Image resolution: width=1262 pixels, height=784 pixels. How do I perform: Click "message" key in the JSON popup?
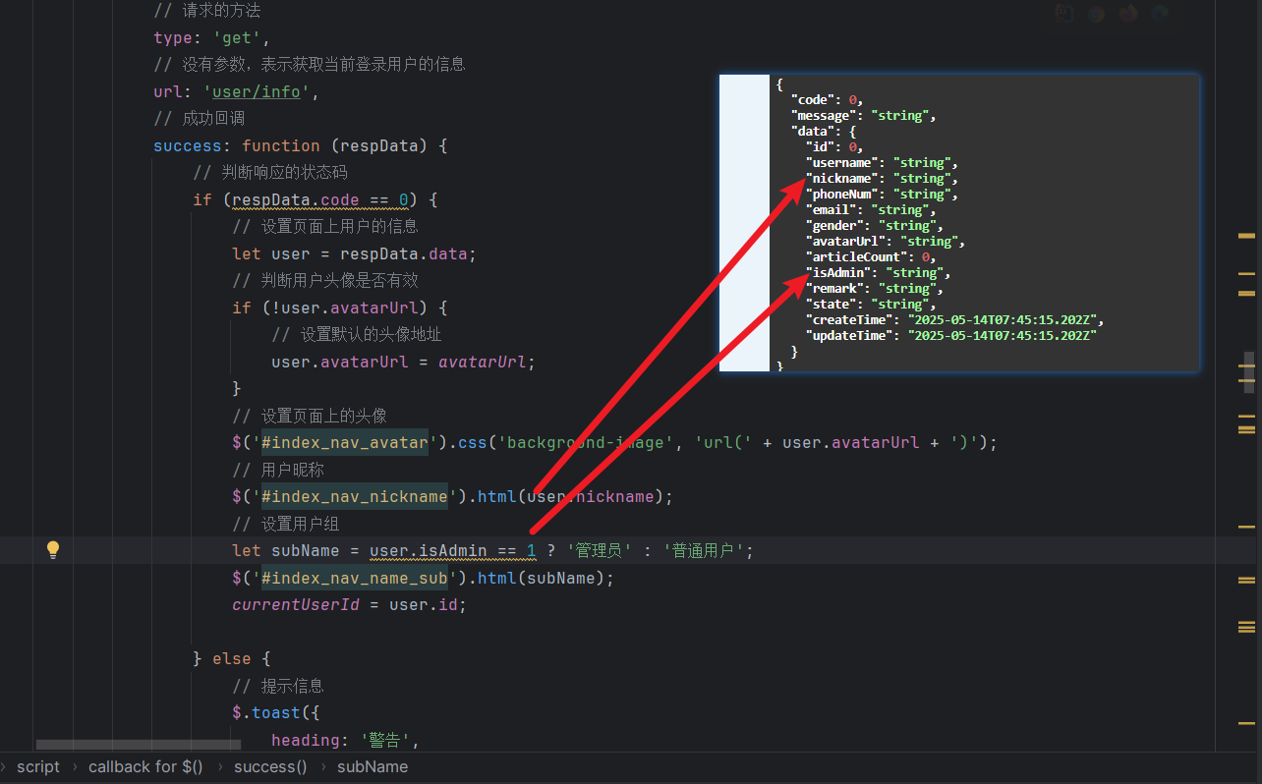[823, 116]
